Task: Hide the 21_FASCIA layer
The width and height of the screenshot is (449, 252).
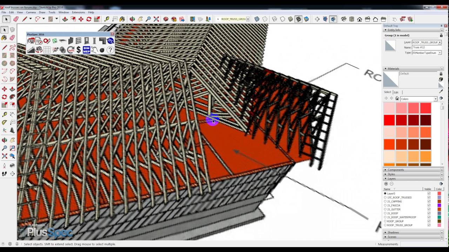Action: (x=429, y=205)
